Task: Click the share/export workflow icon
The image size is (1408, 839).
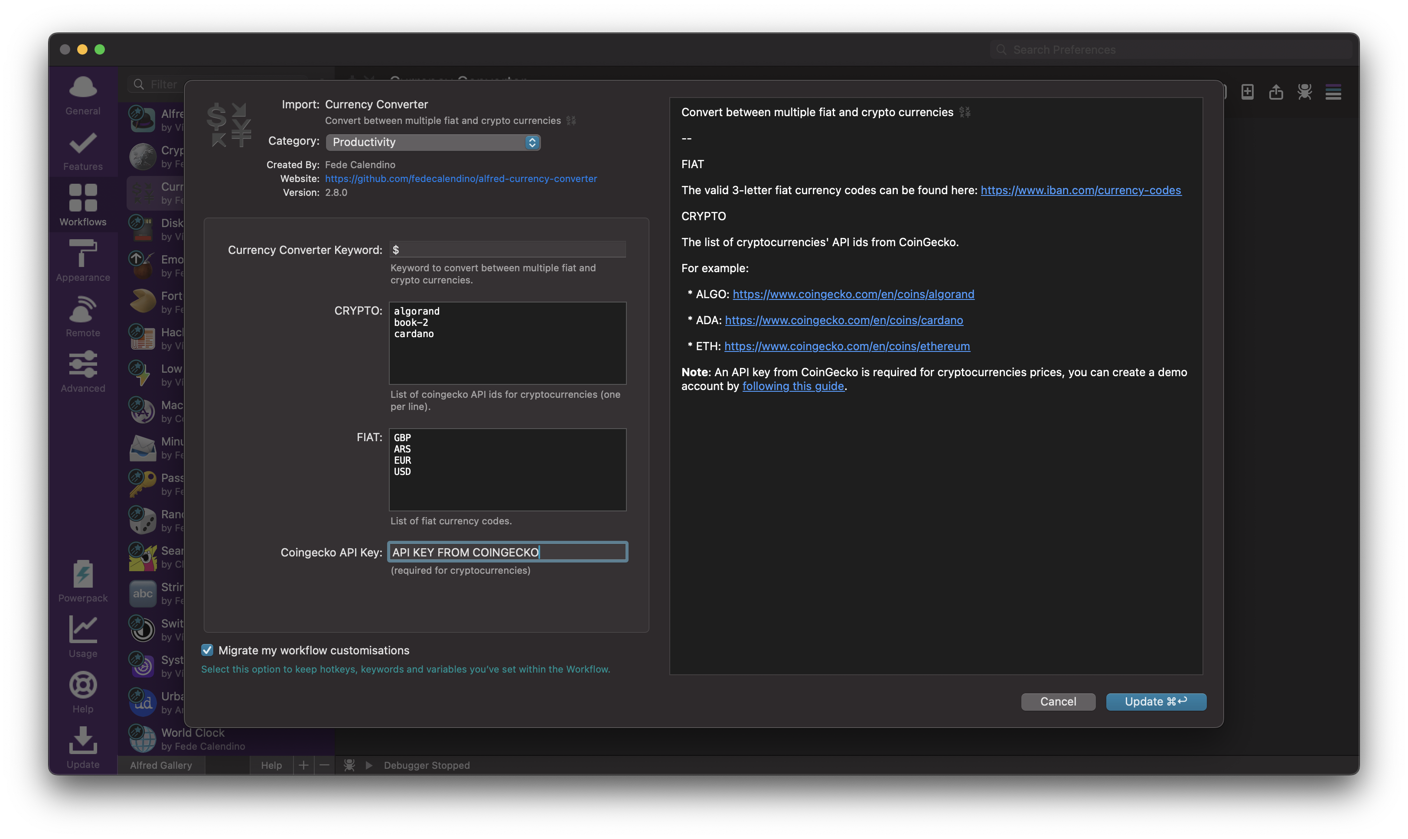Action: (1276, 91)
